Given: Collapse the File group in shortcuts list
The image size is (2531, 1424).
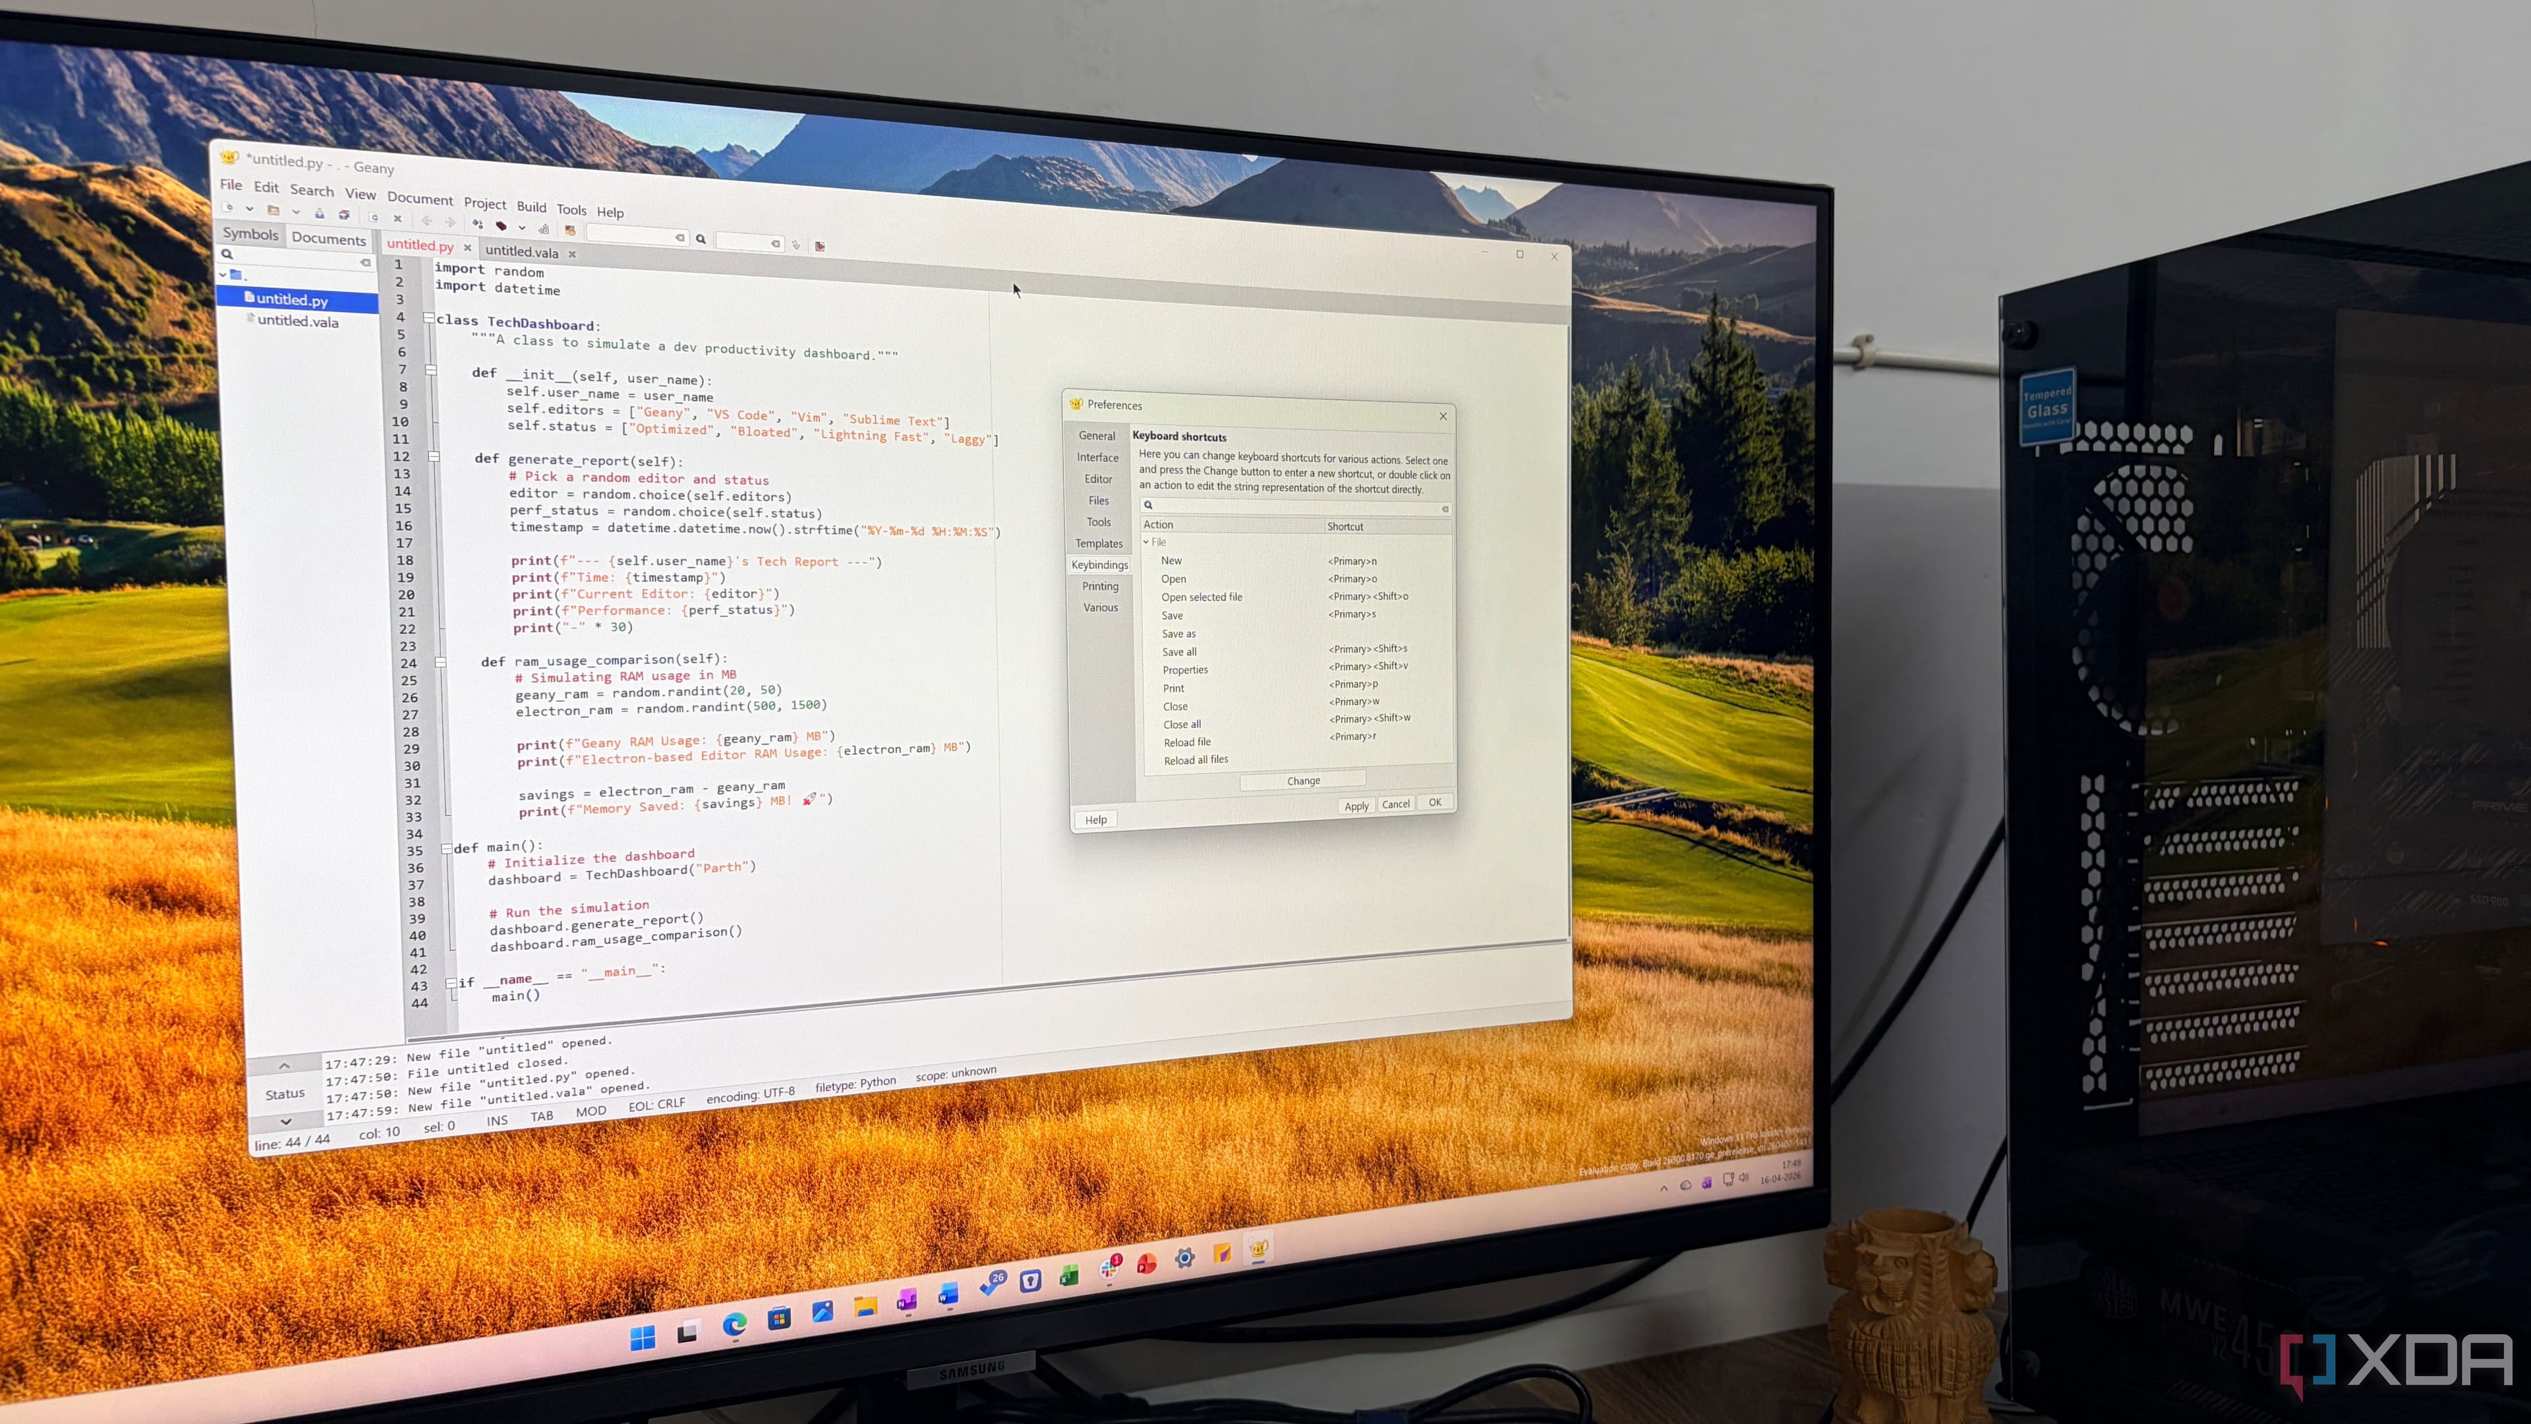Looking at the screenshot, I should [x=1147, y=541].
